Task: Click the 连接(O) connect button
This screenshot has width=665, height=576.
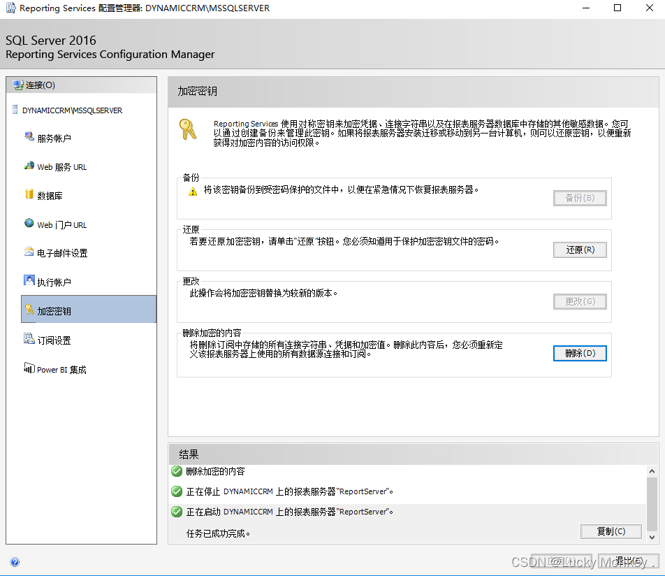Action: 82,85
